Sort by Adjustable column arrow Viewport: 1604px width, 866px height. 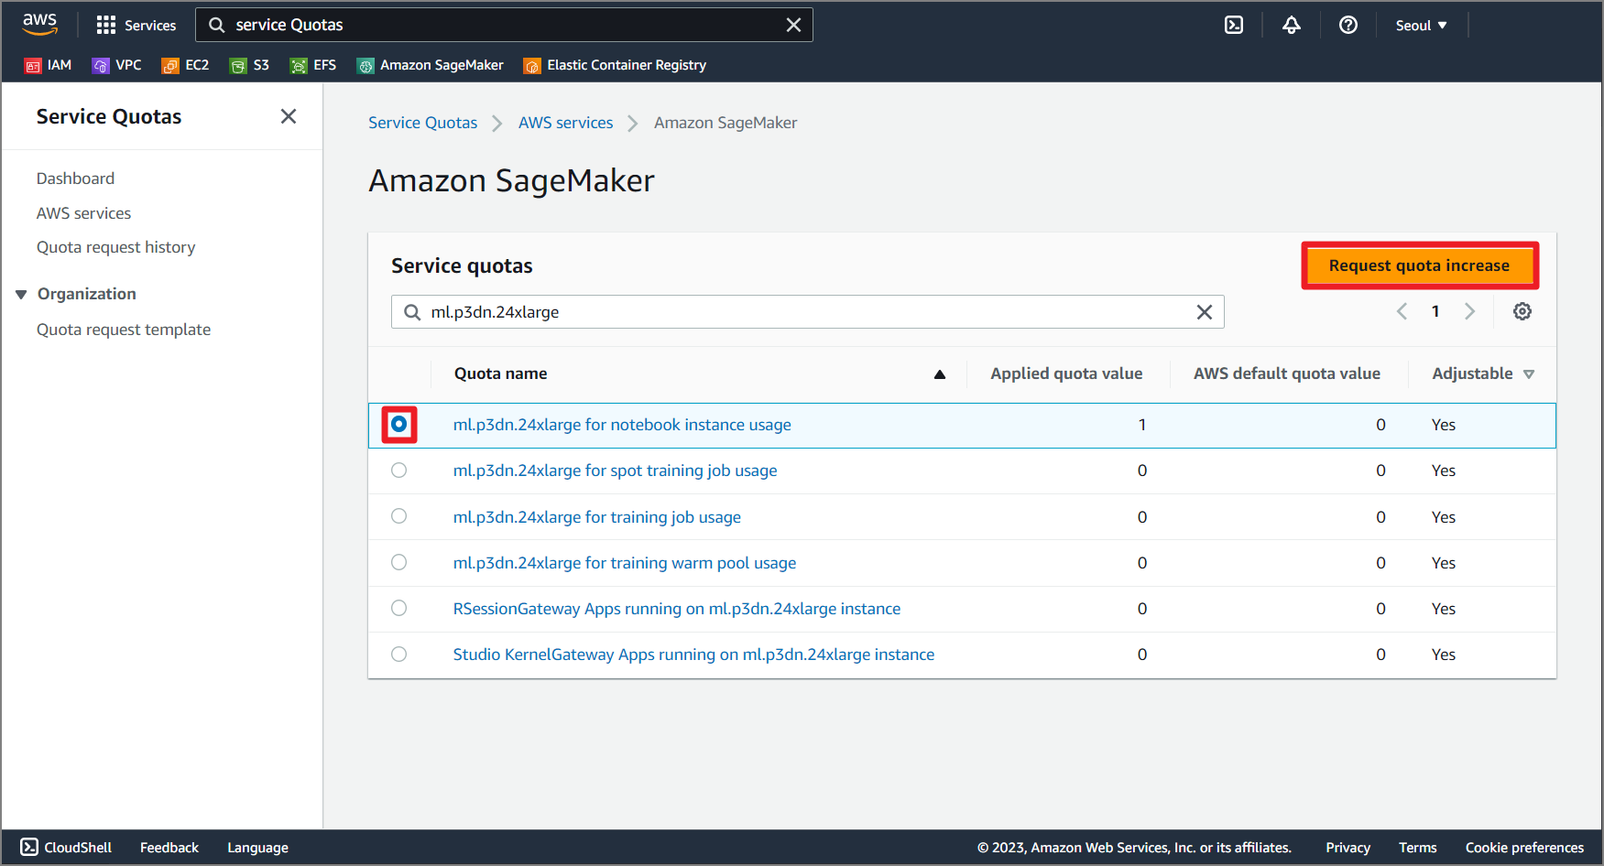pos(1529,373)
